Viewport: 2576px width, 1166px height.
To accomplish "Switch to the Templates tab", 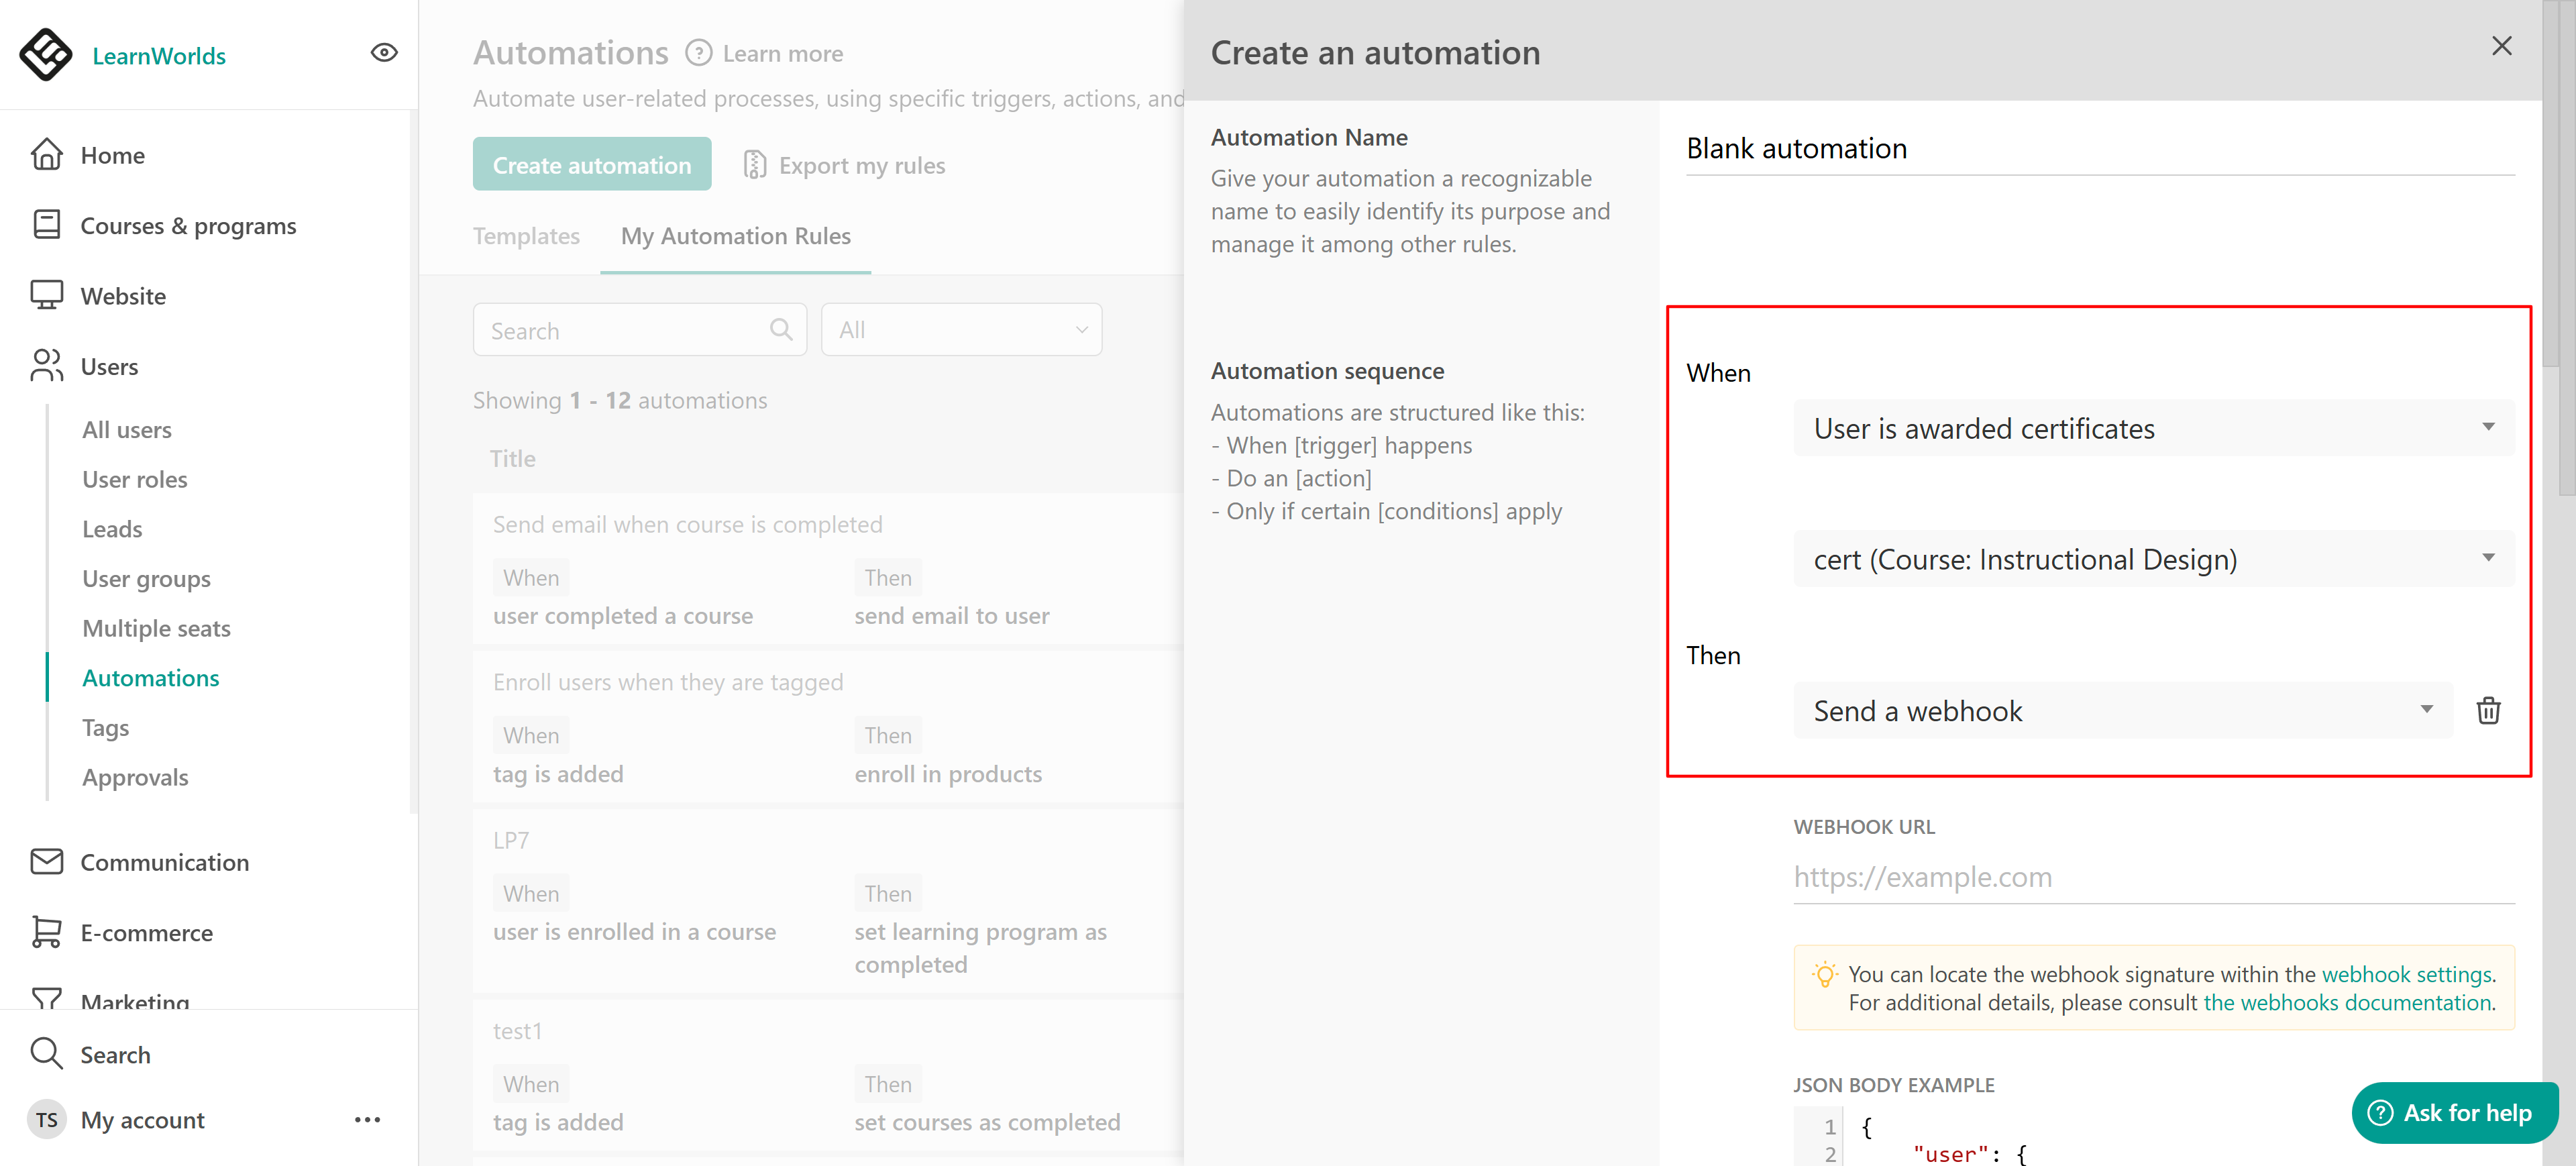I will (x=526, y=236).
